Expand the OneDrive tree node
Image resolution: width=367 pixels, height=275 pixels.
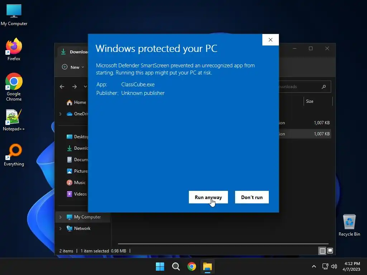tap(60, 114)
